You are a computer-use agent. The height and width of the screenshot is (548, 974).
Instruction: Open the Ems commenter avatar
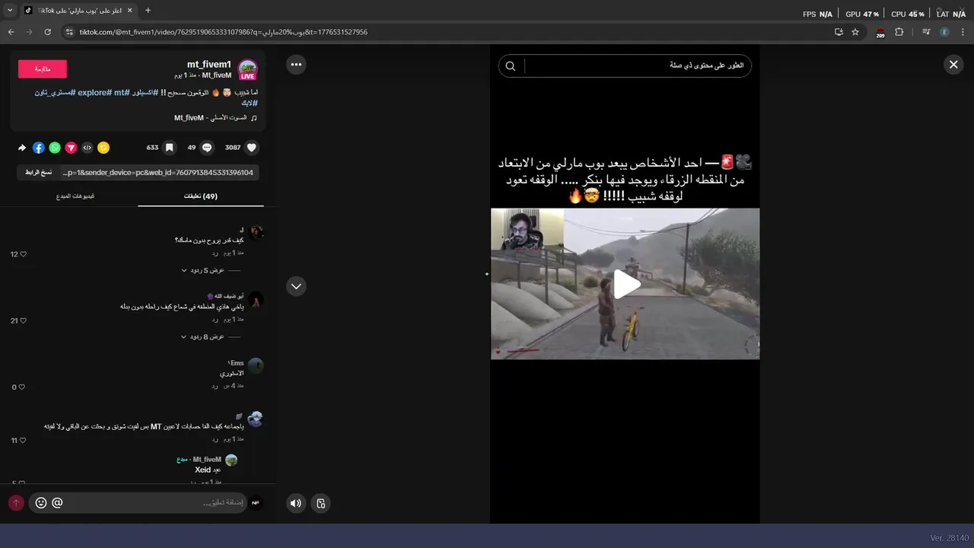tap(256, 365)
